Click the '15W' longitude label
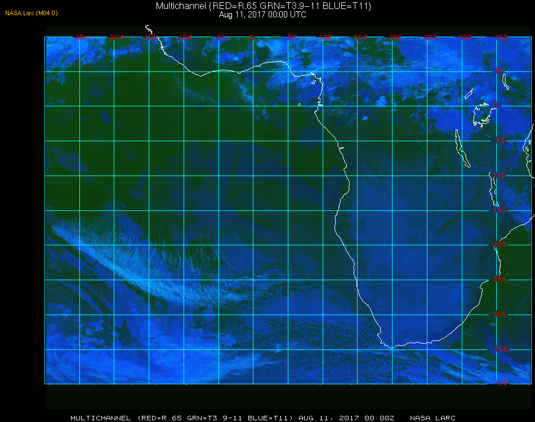The width and height of the screenshot is (535, 422). [x=151, y=37]
